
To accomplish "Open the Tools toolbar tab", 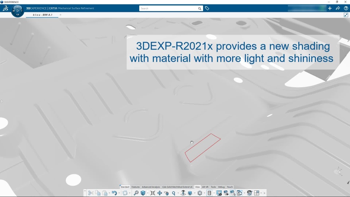I will point(213,187).
